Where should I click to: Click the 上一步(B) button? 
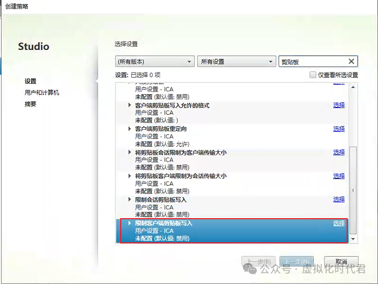[259, 261]
